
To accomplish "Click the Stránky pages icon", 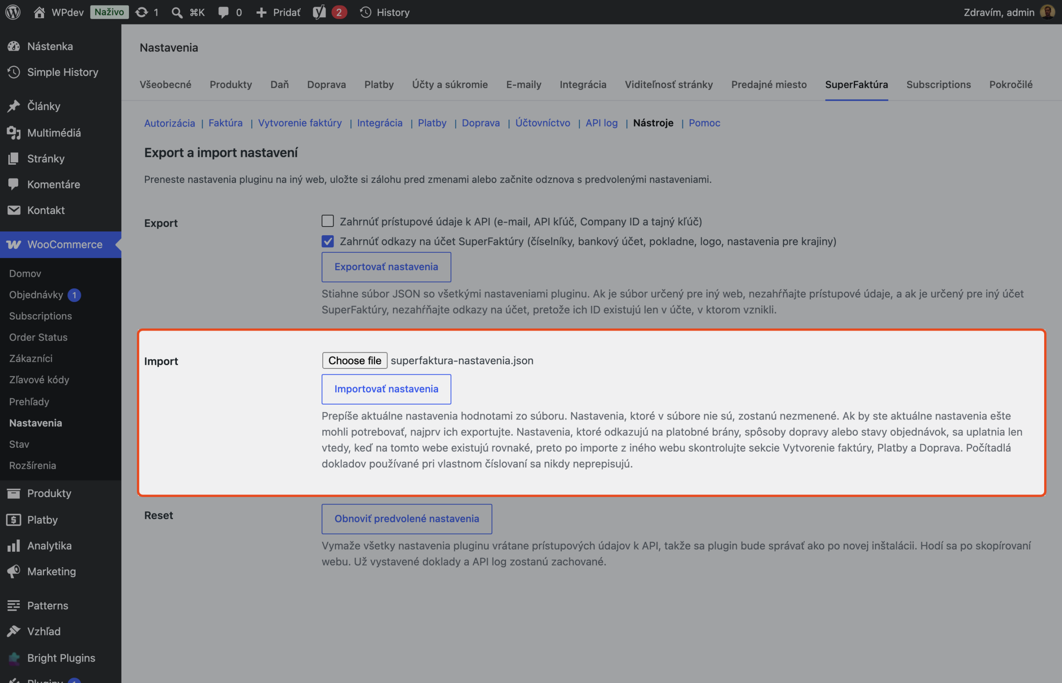I will pos(14,159).
